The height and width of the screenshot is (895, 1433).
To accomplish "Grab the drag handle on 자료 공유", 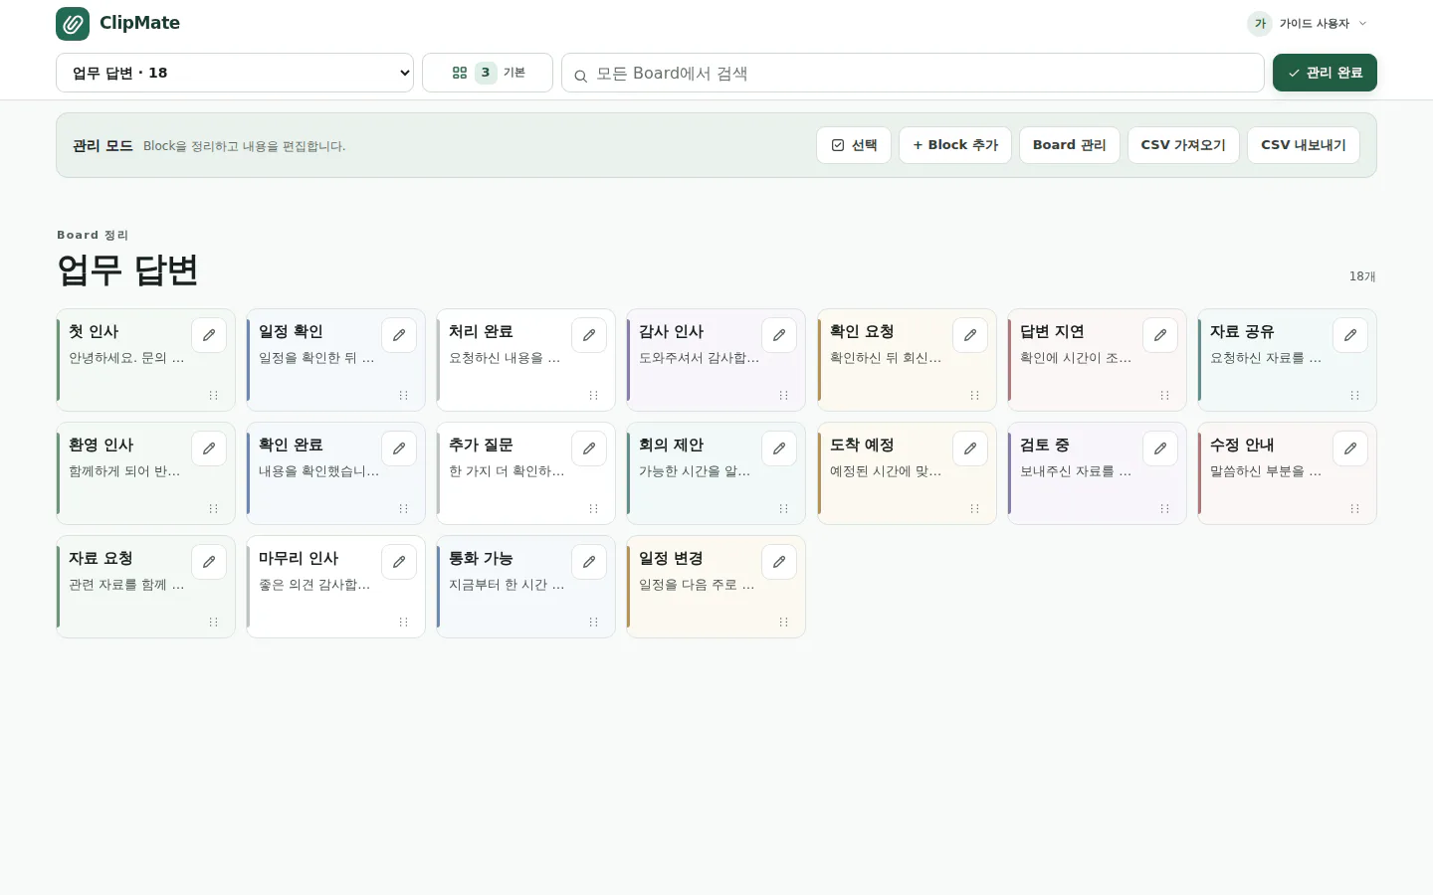I will 1354,396.
